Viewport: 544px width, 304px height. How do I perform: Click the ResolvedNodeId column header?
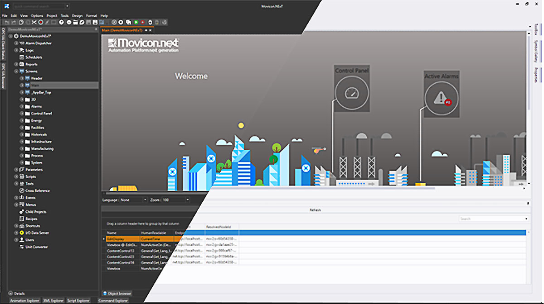click(x=219, y=226)
